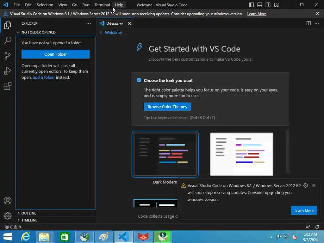Open the Accounts menu icon

click(8, 201)
